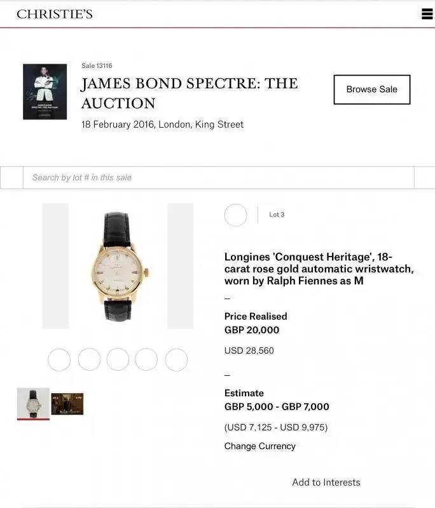This screenshot has height=508, width=435.
Task: Click the square box left of the lot search field
Action: point(11,178)
